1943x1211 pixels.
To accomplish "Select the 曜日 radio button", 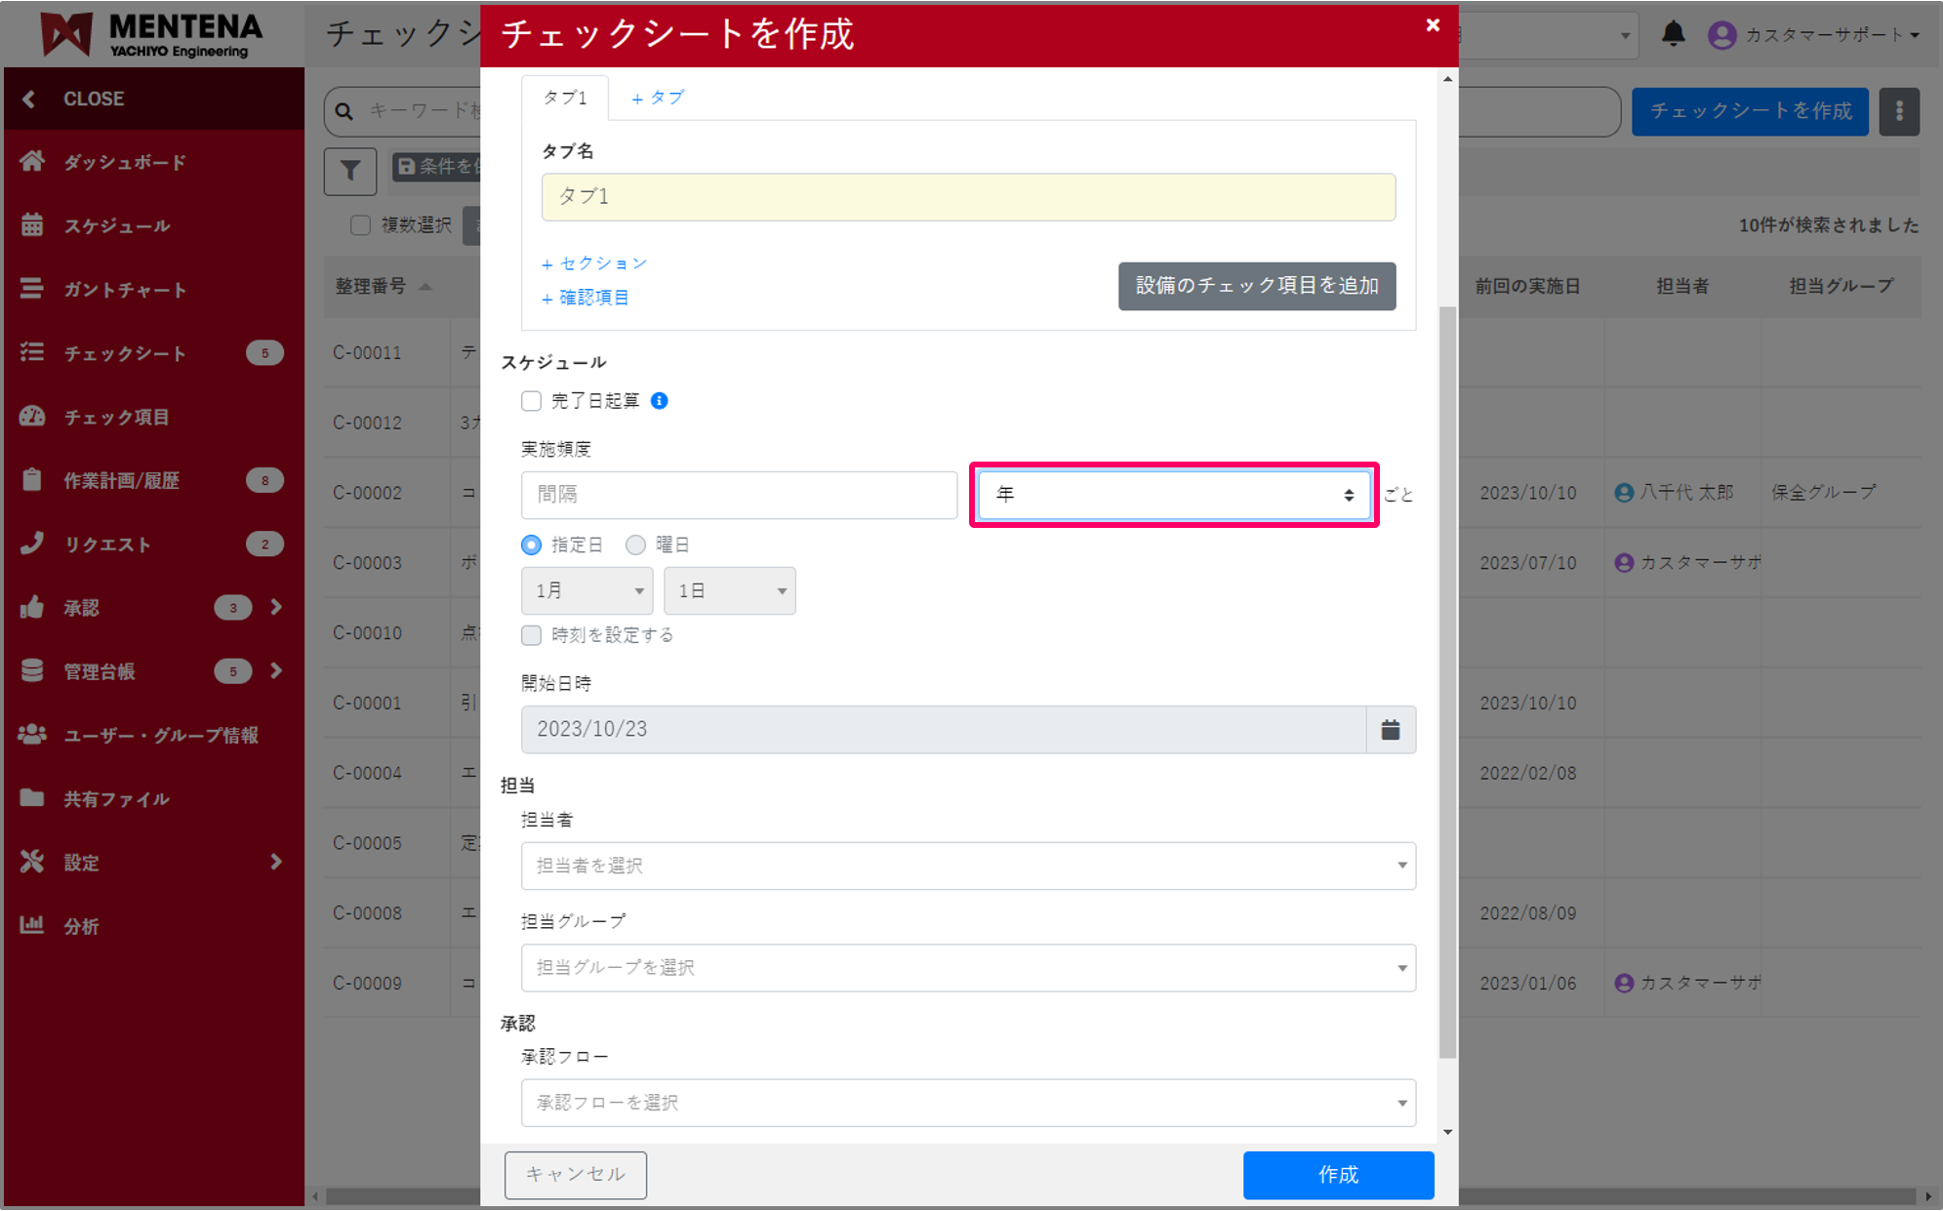I will [635, 545].
